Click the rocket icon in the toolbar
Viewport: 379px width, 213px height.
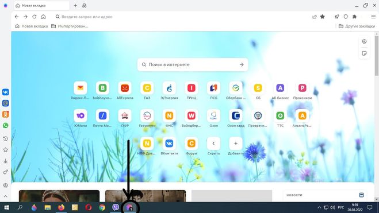point(336,17)
